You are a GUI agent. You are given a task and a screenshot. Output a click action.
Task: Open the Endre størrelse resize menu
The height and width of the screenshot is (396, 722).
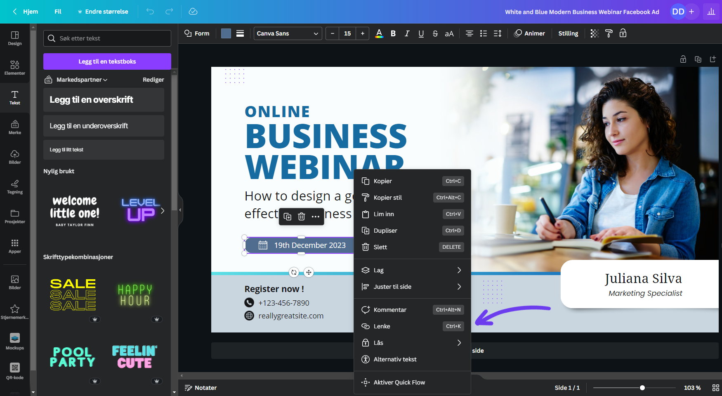[103, 12]
